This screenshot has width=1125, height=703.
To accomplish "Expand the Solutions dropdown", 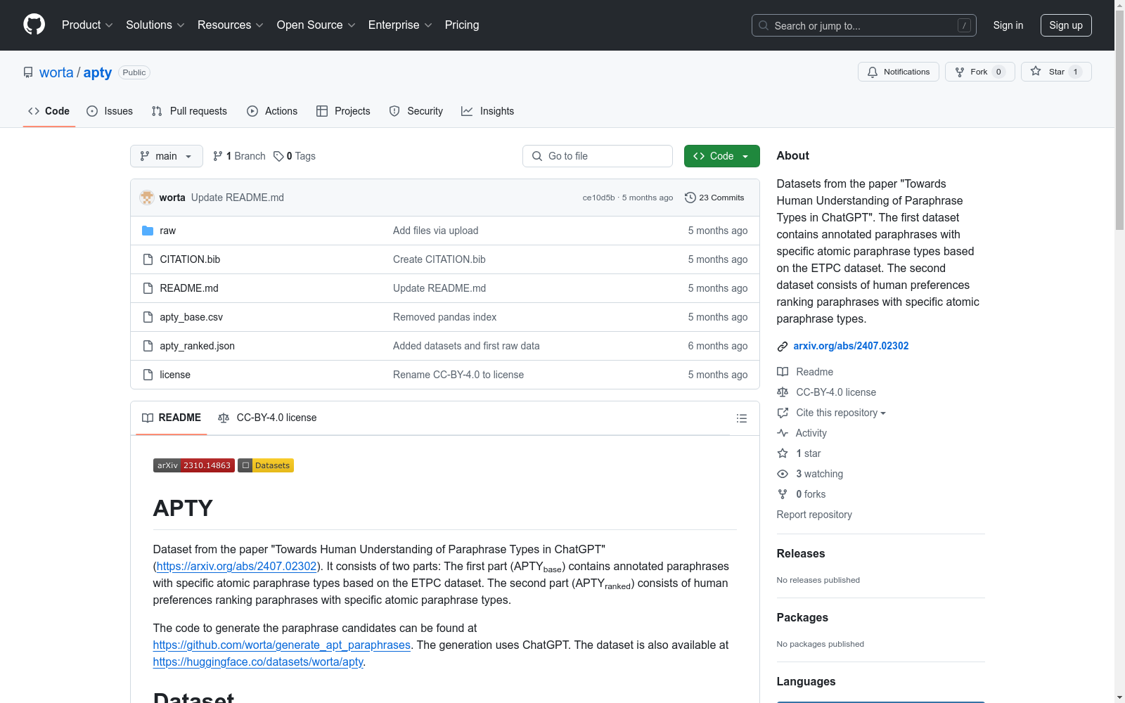I will (155, 25).
